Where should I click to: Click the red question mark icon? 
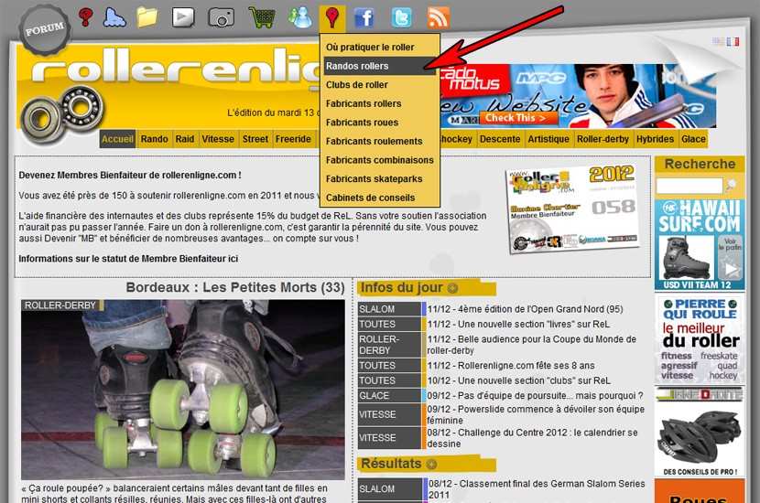tap(86, 16)
